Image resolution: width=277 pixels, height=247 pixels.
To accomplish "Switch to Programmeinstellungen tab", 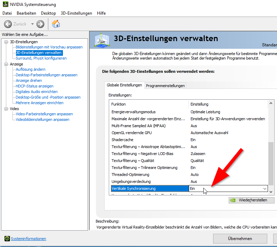I will coord(165,86).
